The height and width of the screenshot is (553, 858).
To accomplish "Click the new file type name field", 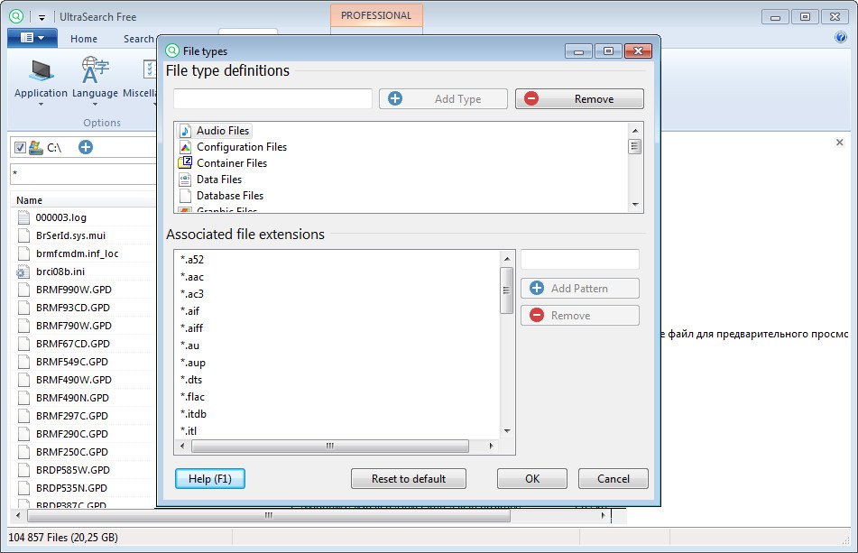I will [273, 99].
